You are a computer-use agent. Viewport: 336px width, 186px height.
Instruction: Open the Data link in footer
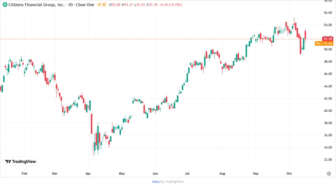pyautogui.click(x=156, y=182)
